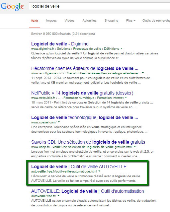Image resolution: width=170 pixels, height=212 pixels.
Task: Expand arrow next to www.coexel.com URL
Action: click(59, 122)
